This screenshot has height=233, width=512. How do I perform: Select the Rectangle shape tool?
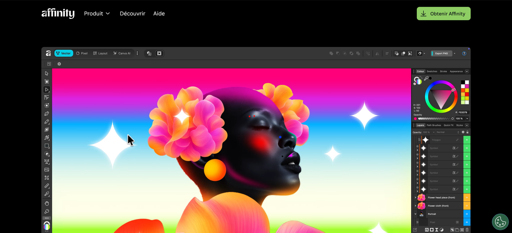tap(47, 146)
